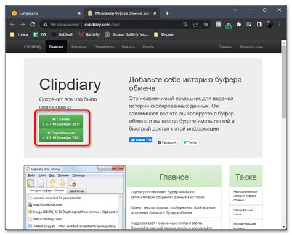The height and width of the screenshot is (235, 292).
Task: Click the large Clipdiary title
Action: point(70,85)
